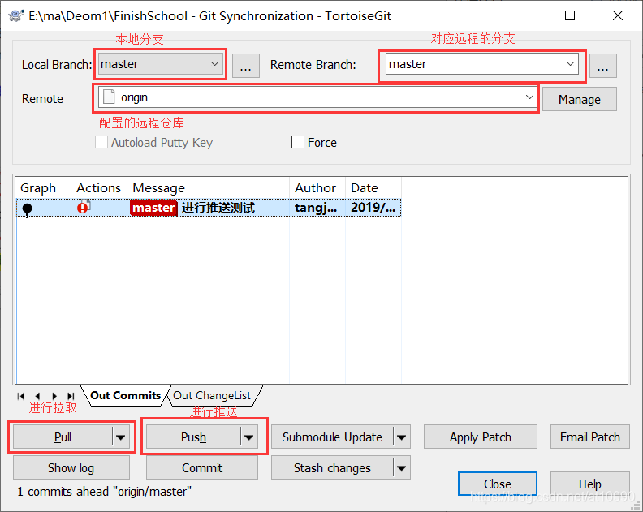Close the window with title bar X

[x=618, y=15]
